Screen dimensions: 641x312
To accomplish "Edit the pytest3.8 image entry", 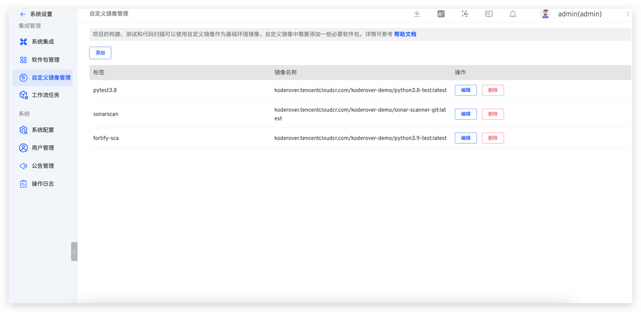I will [465, 90].
